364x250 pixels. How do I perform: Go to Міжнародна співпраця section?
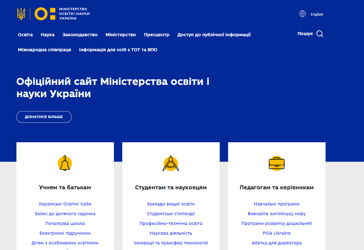[45, 50]
